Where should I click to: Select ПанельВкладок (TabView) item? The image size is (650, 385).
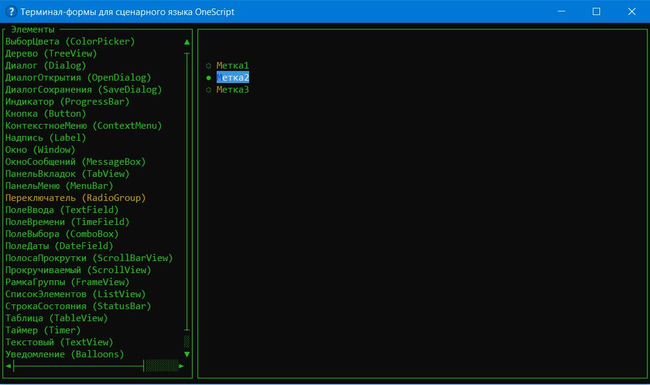point(67,174)
